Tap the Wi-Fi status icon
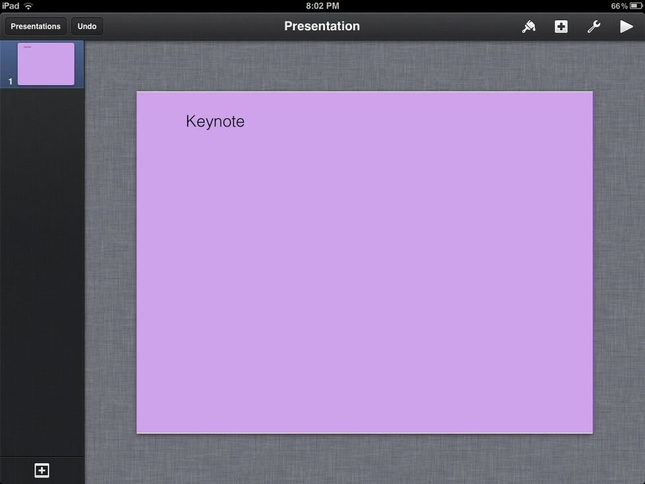This screenshot has width=645, height=484. pos(28,6)
